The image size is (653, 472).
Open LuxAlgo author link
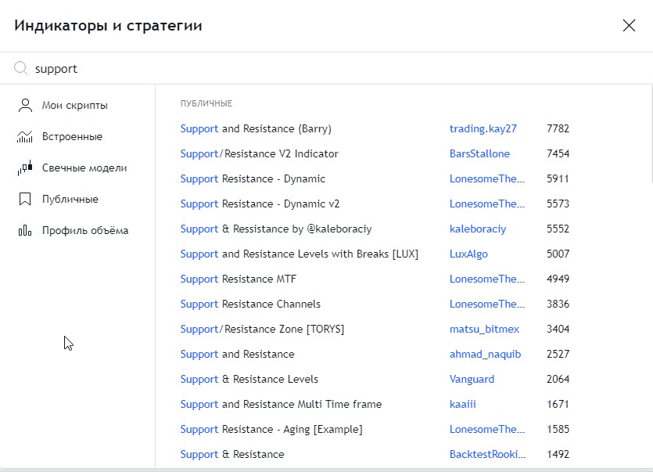pyautogui.click(x=468, y=254)
